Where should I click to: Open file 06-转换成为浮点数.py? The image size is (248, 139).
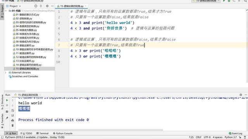(26, 34)
